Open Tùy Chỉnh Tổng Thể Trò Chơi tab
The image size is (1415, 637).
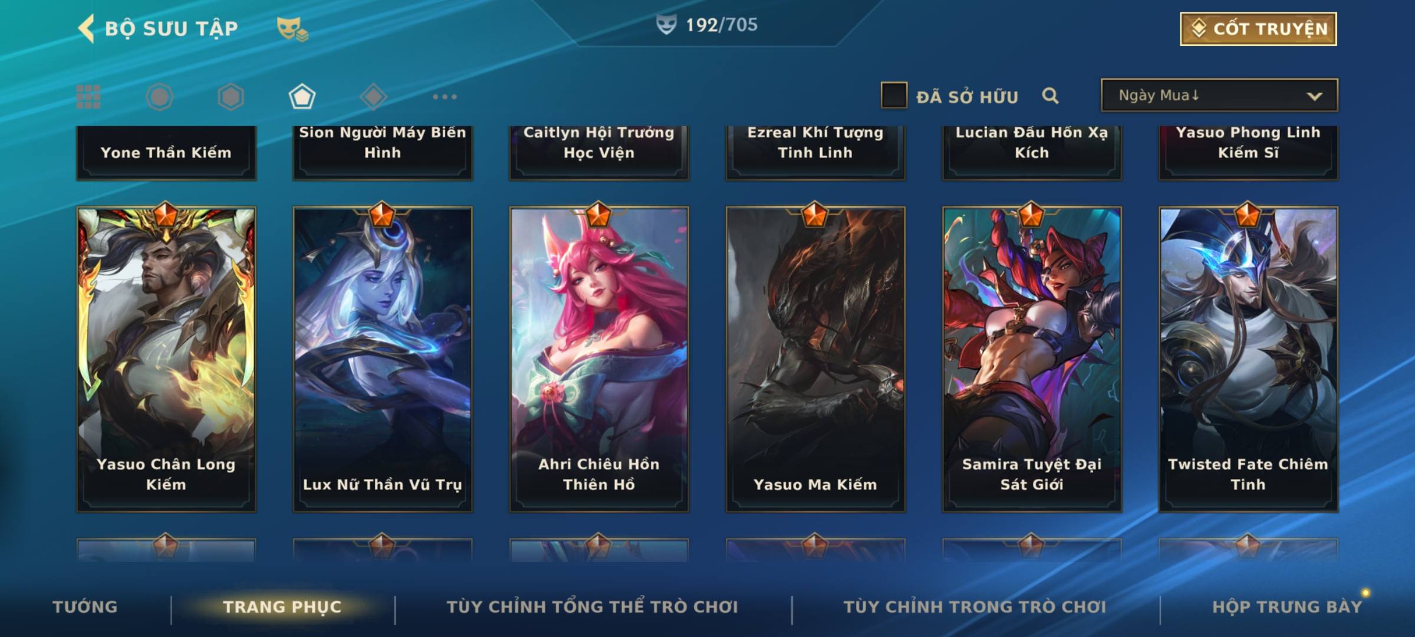tap(592, 607)
